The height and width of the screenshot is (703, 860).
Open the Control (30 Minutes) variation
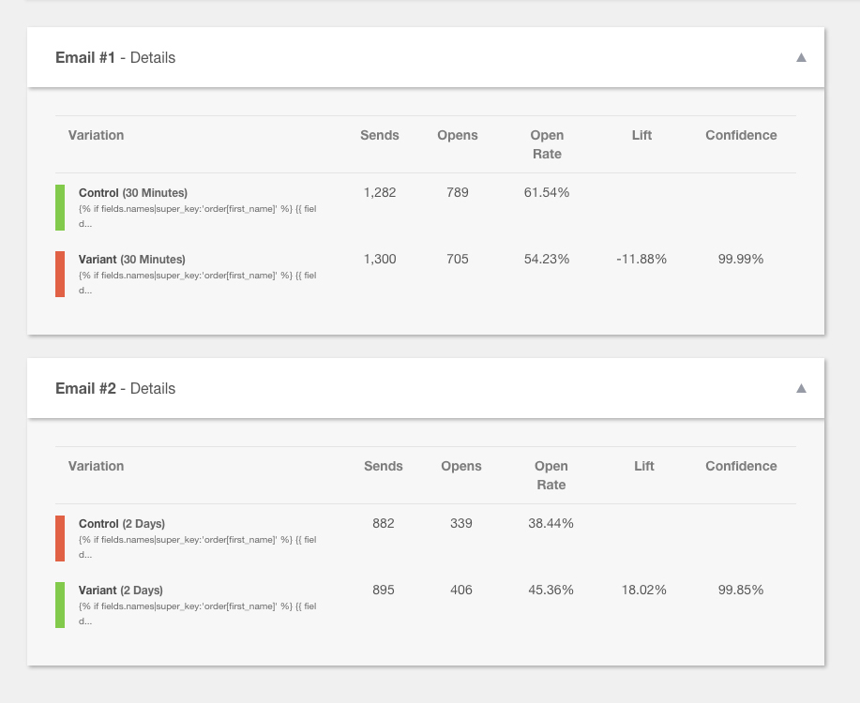click(x=133, y=193)
